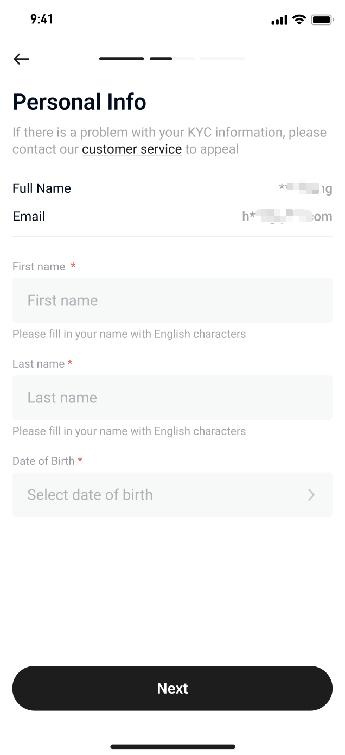Tap the first progress step bar

pyautogui.click(x=122, y=59)
